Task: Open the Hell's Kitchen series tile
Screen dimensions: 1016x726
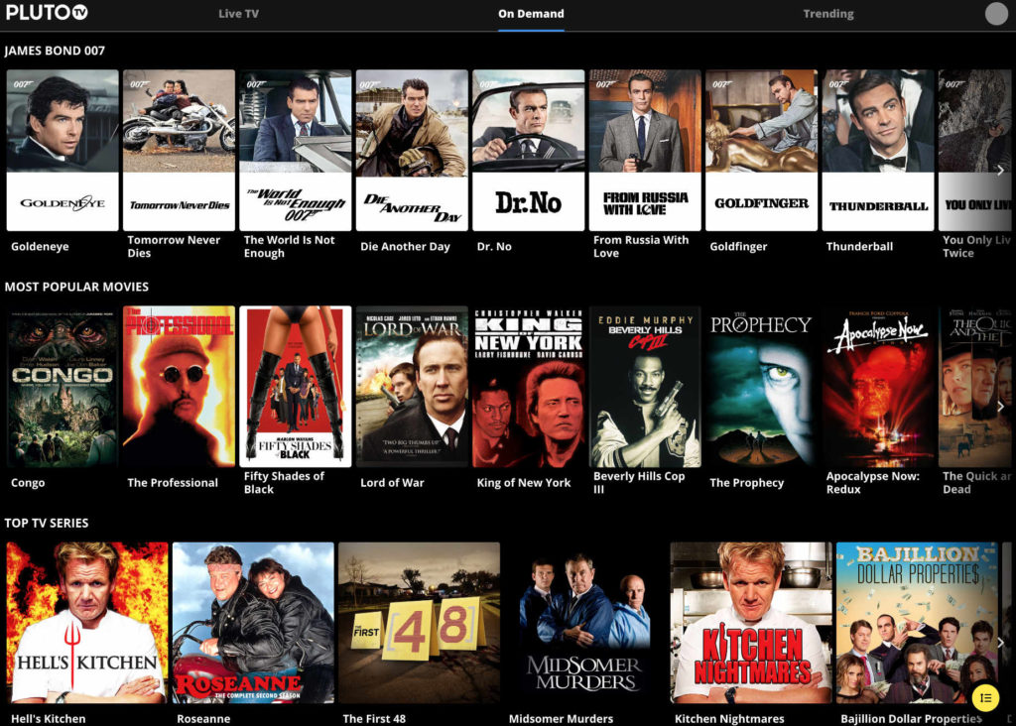Action: (87, 622)
